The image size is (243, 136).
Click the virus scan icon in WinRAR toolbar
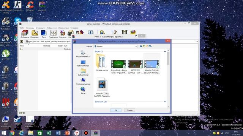[102, 32]
